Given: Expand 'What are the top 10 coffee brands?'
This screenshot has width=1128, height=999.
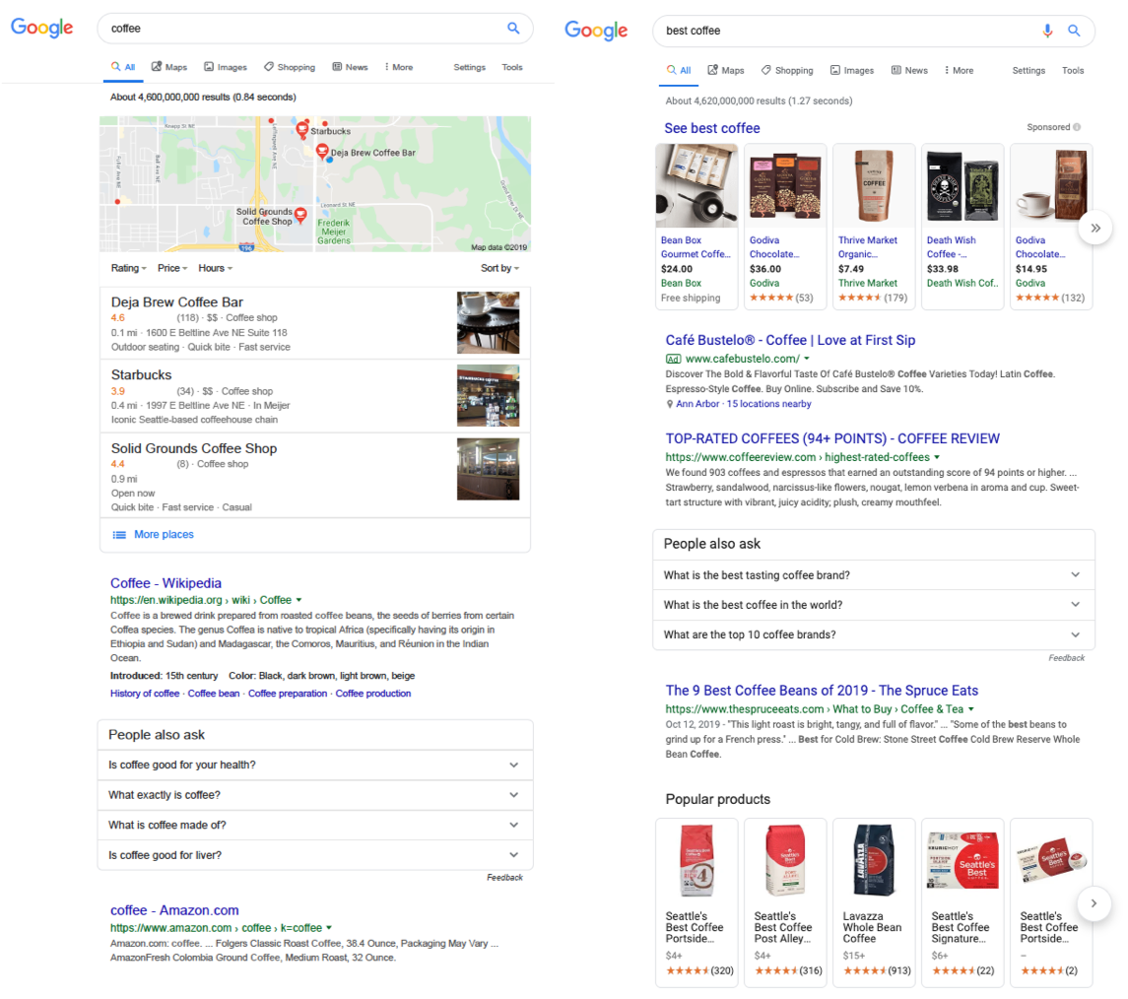Looking at the screenshot, I should [x=873, y=634].
